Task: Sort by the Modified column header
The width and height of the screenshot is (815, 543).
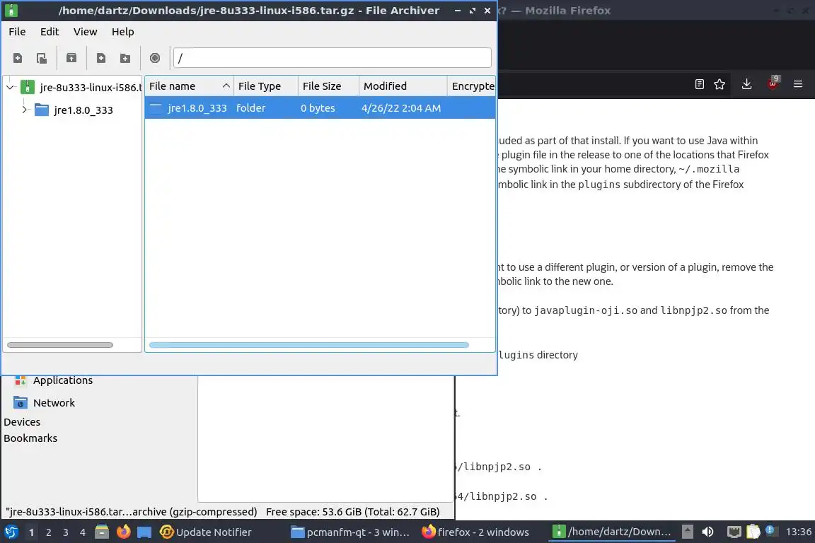Action: [x=403, y=86]
